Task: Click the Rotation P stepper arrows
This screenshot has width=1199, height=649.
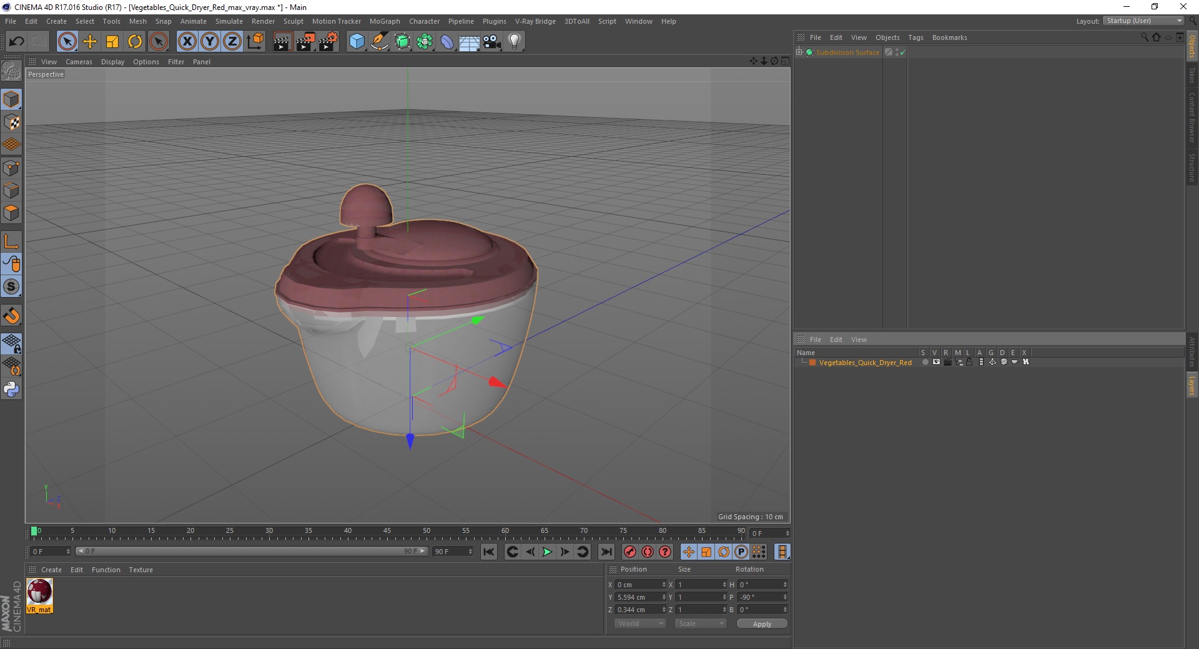Action: tap(785, 597)
